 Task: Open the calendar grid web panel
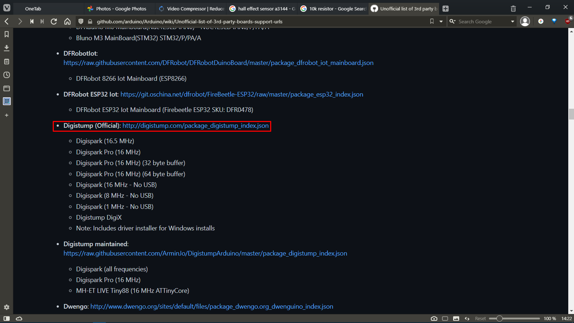[6, 101]
